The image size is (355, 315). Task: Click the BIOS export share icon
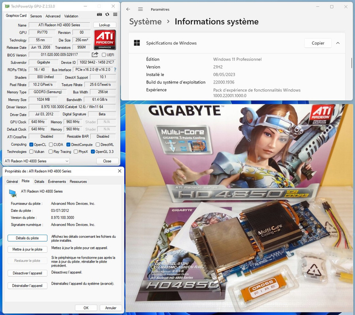95,55
